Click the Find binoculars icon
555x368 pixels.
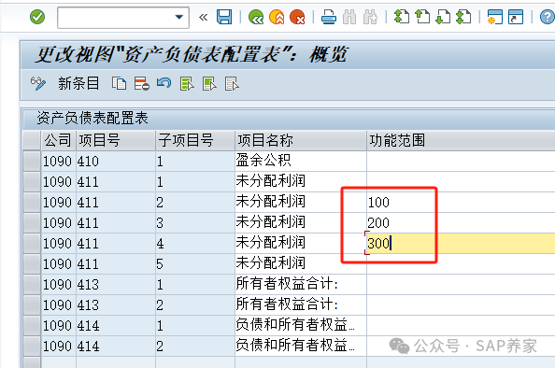(x=349, y=17)
